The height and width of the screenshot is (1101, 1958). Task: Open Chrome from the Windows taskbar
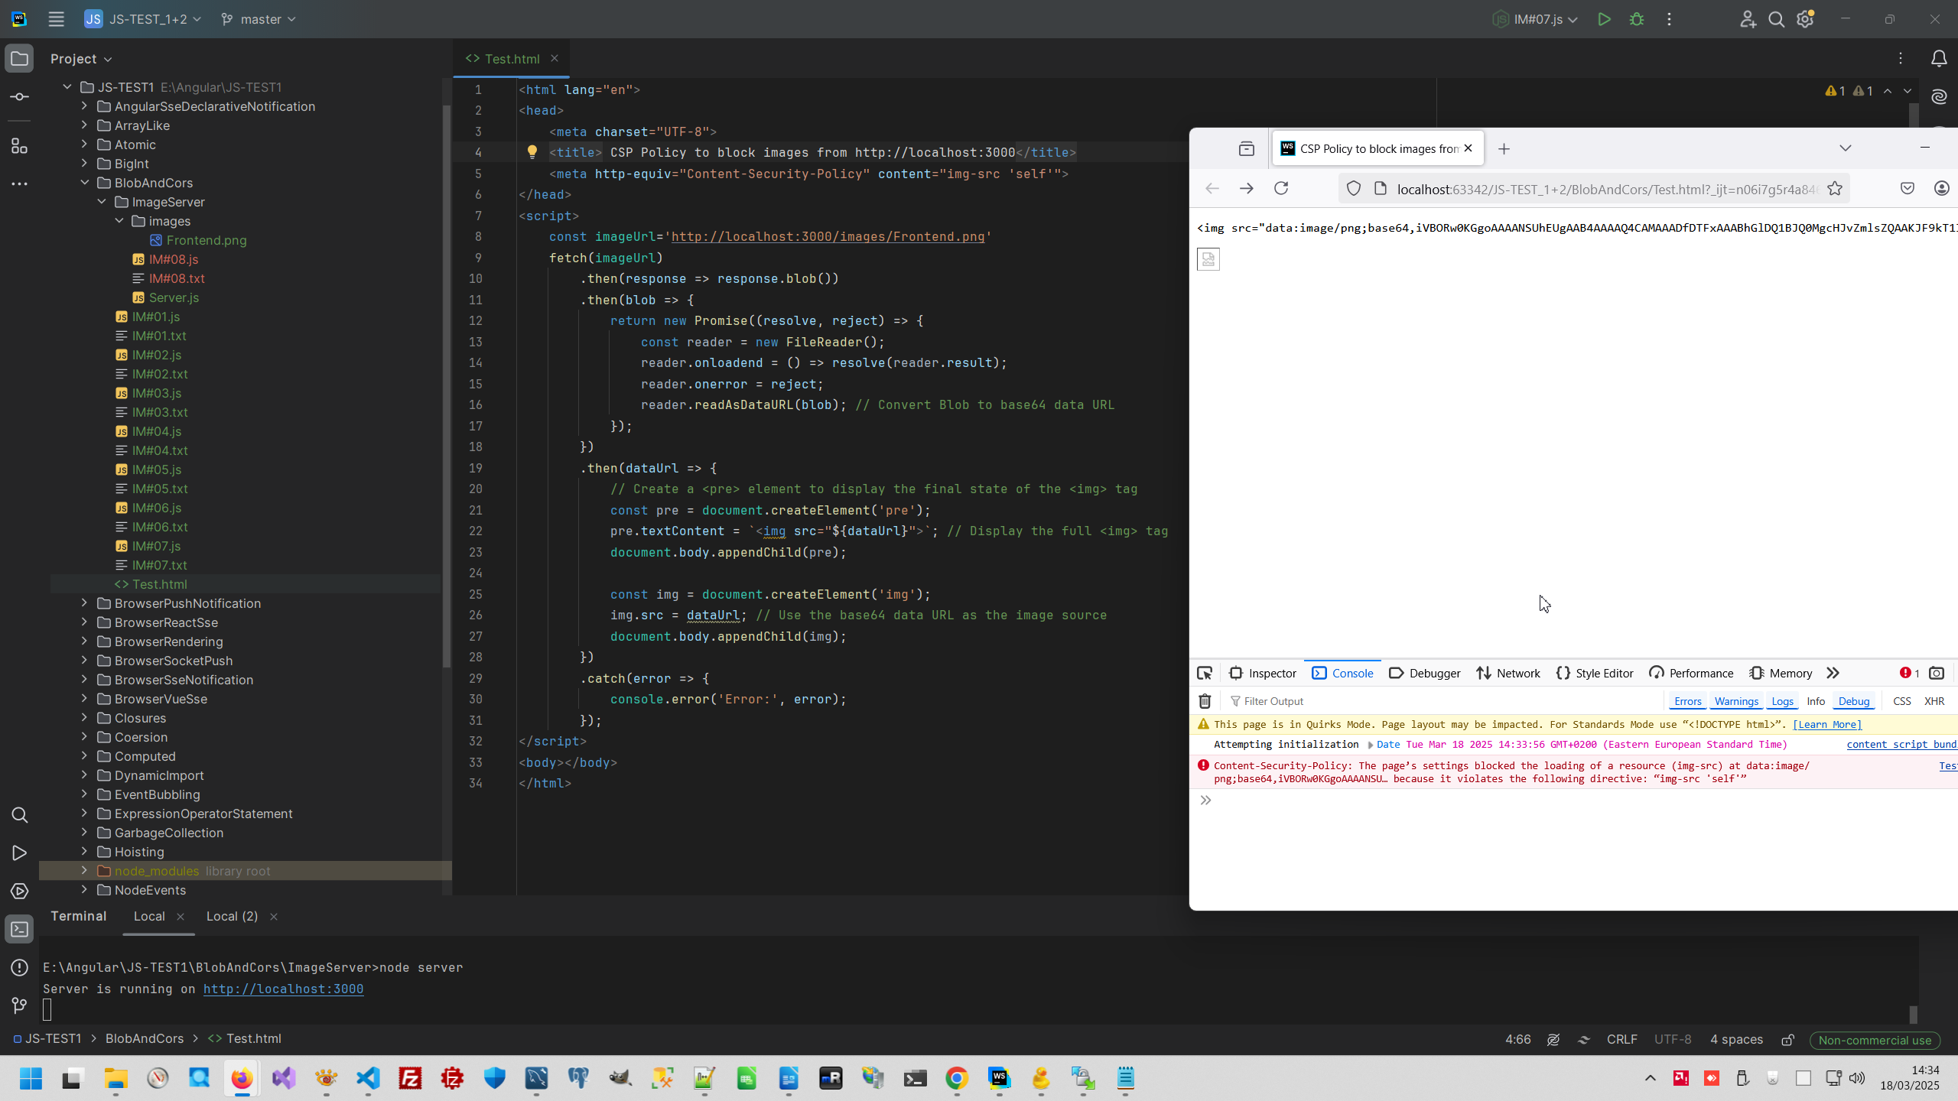tap(956, 1079)
